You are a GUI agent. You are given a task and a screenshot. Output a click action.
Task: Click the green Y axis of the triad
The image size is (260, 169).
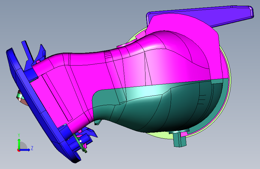[x=19, y=144]
